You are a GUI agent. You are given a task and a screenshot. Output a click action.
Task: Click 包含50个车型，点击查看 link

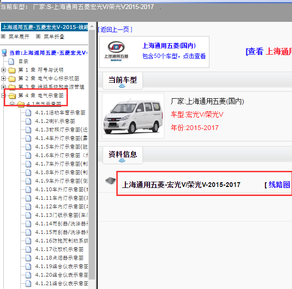(174, 56)
